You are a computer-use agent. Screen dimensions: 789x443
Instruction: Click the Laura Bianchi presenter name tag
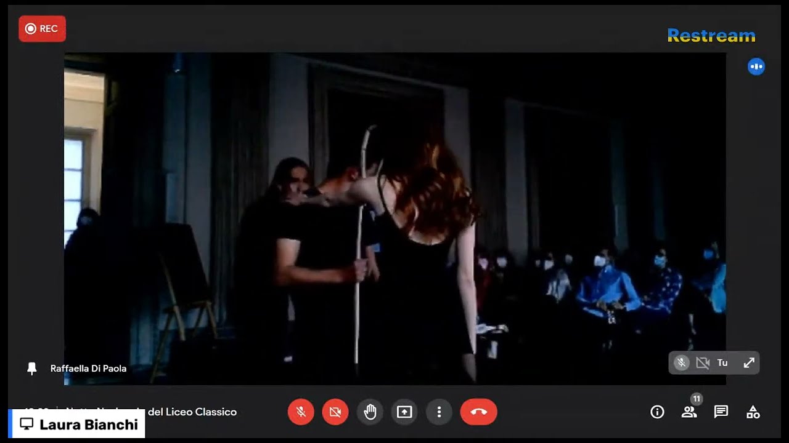click(78, 424)
